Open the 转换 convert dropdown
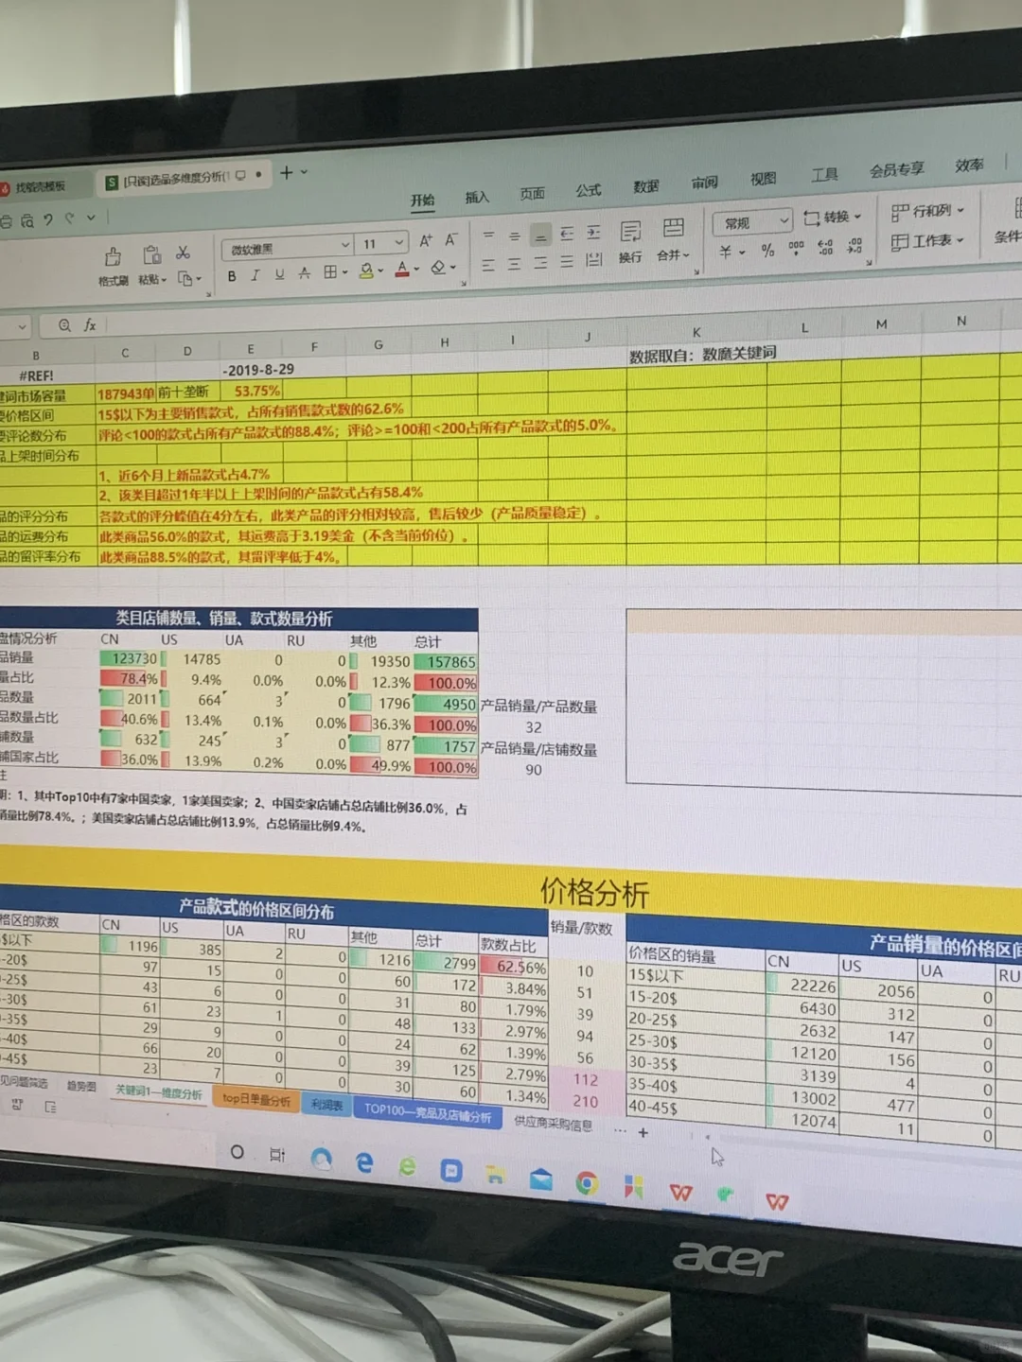 click(833, 217)
